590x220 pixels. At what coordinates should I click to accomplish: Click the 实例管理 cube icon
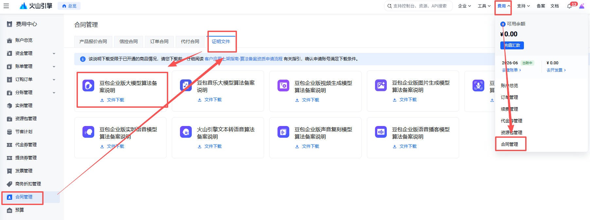click(9, 105)
